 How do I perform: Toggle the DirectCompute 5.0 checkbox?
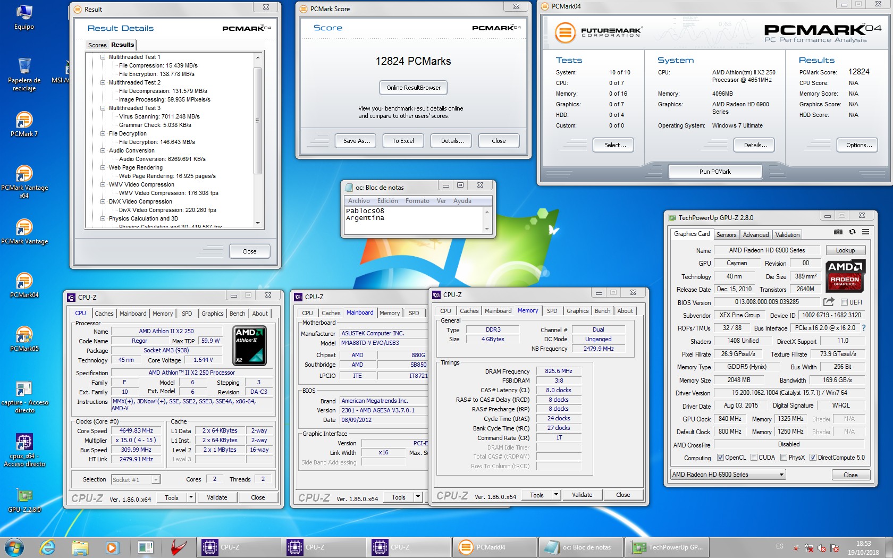(813, 458)
